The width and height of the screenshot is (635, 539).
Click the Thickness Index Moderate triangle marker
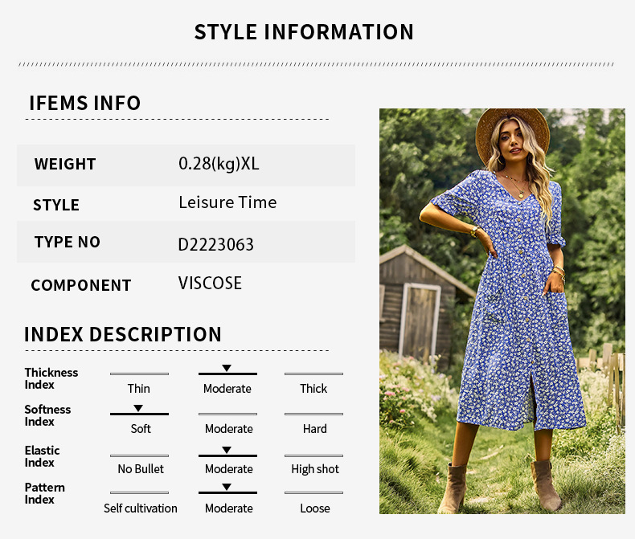[x=227, y=368]
